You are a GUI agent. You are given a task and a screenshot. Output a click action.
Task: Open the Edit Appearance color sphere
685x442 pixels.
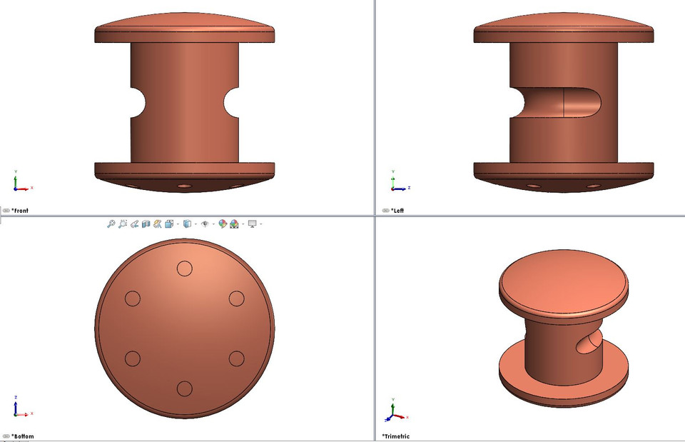(x=222, y=223)
